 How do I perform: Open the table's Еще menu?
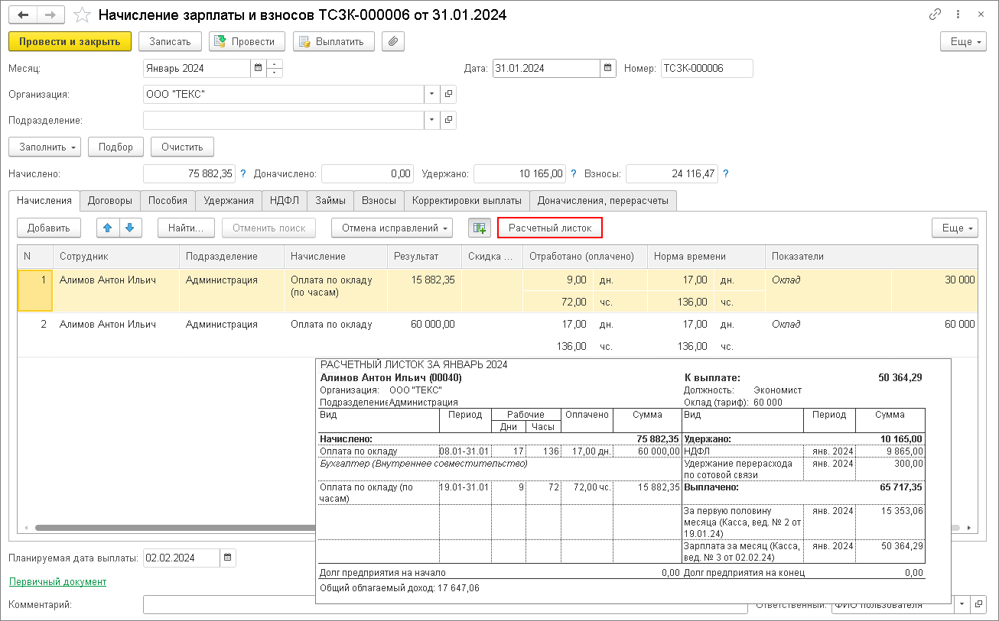pyautogui.click(x=955, y=228)
